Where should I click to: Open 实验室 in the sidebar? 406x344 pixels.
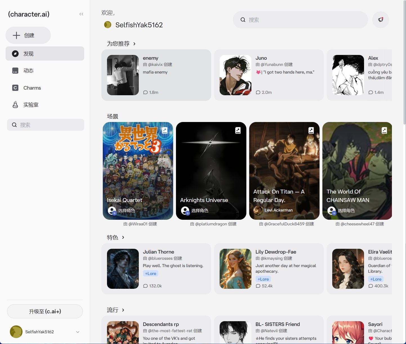click(x=45, y=105)
